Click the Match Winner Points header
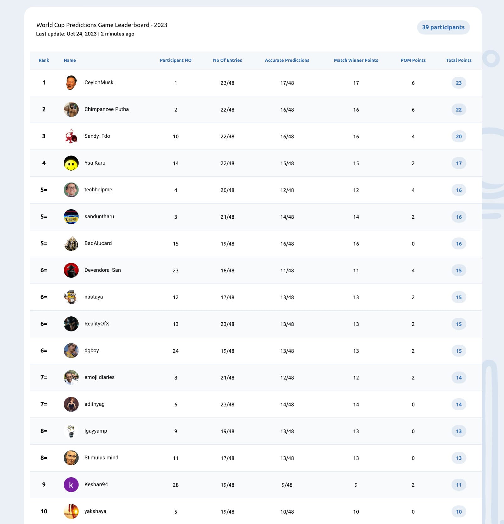504x524 pixels. click(356, 60)
